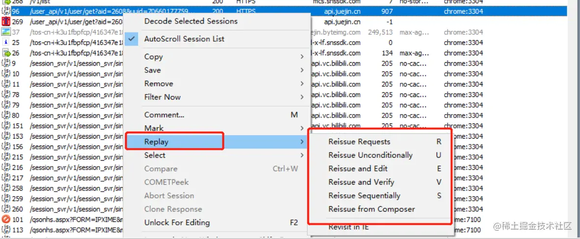Click the JSON icon of session 151
Image resolution: width=580 pixels, height=239 pixels.
5,126
